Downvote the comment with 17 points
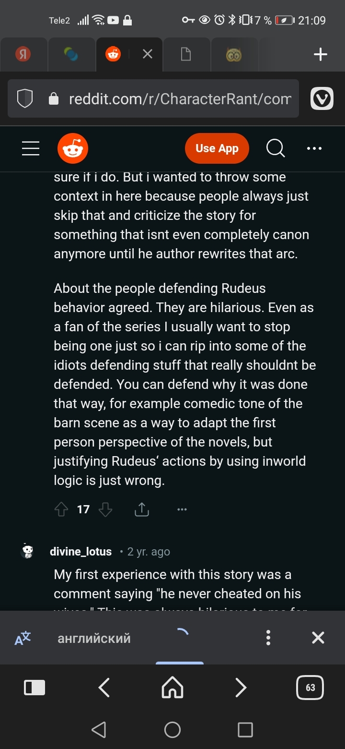Image resolution: width=345 pixels, height=749 pixels. tap(105, 509)
